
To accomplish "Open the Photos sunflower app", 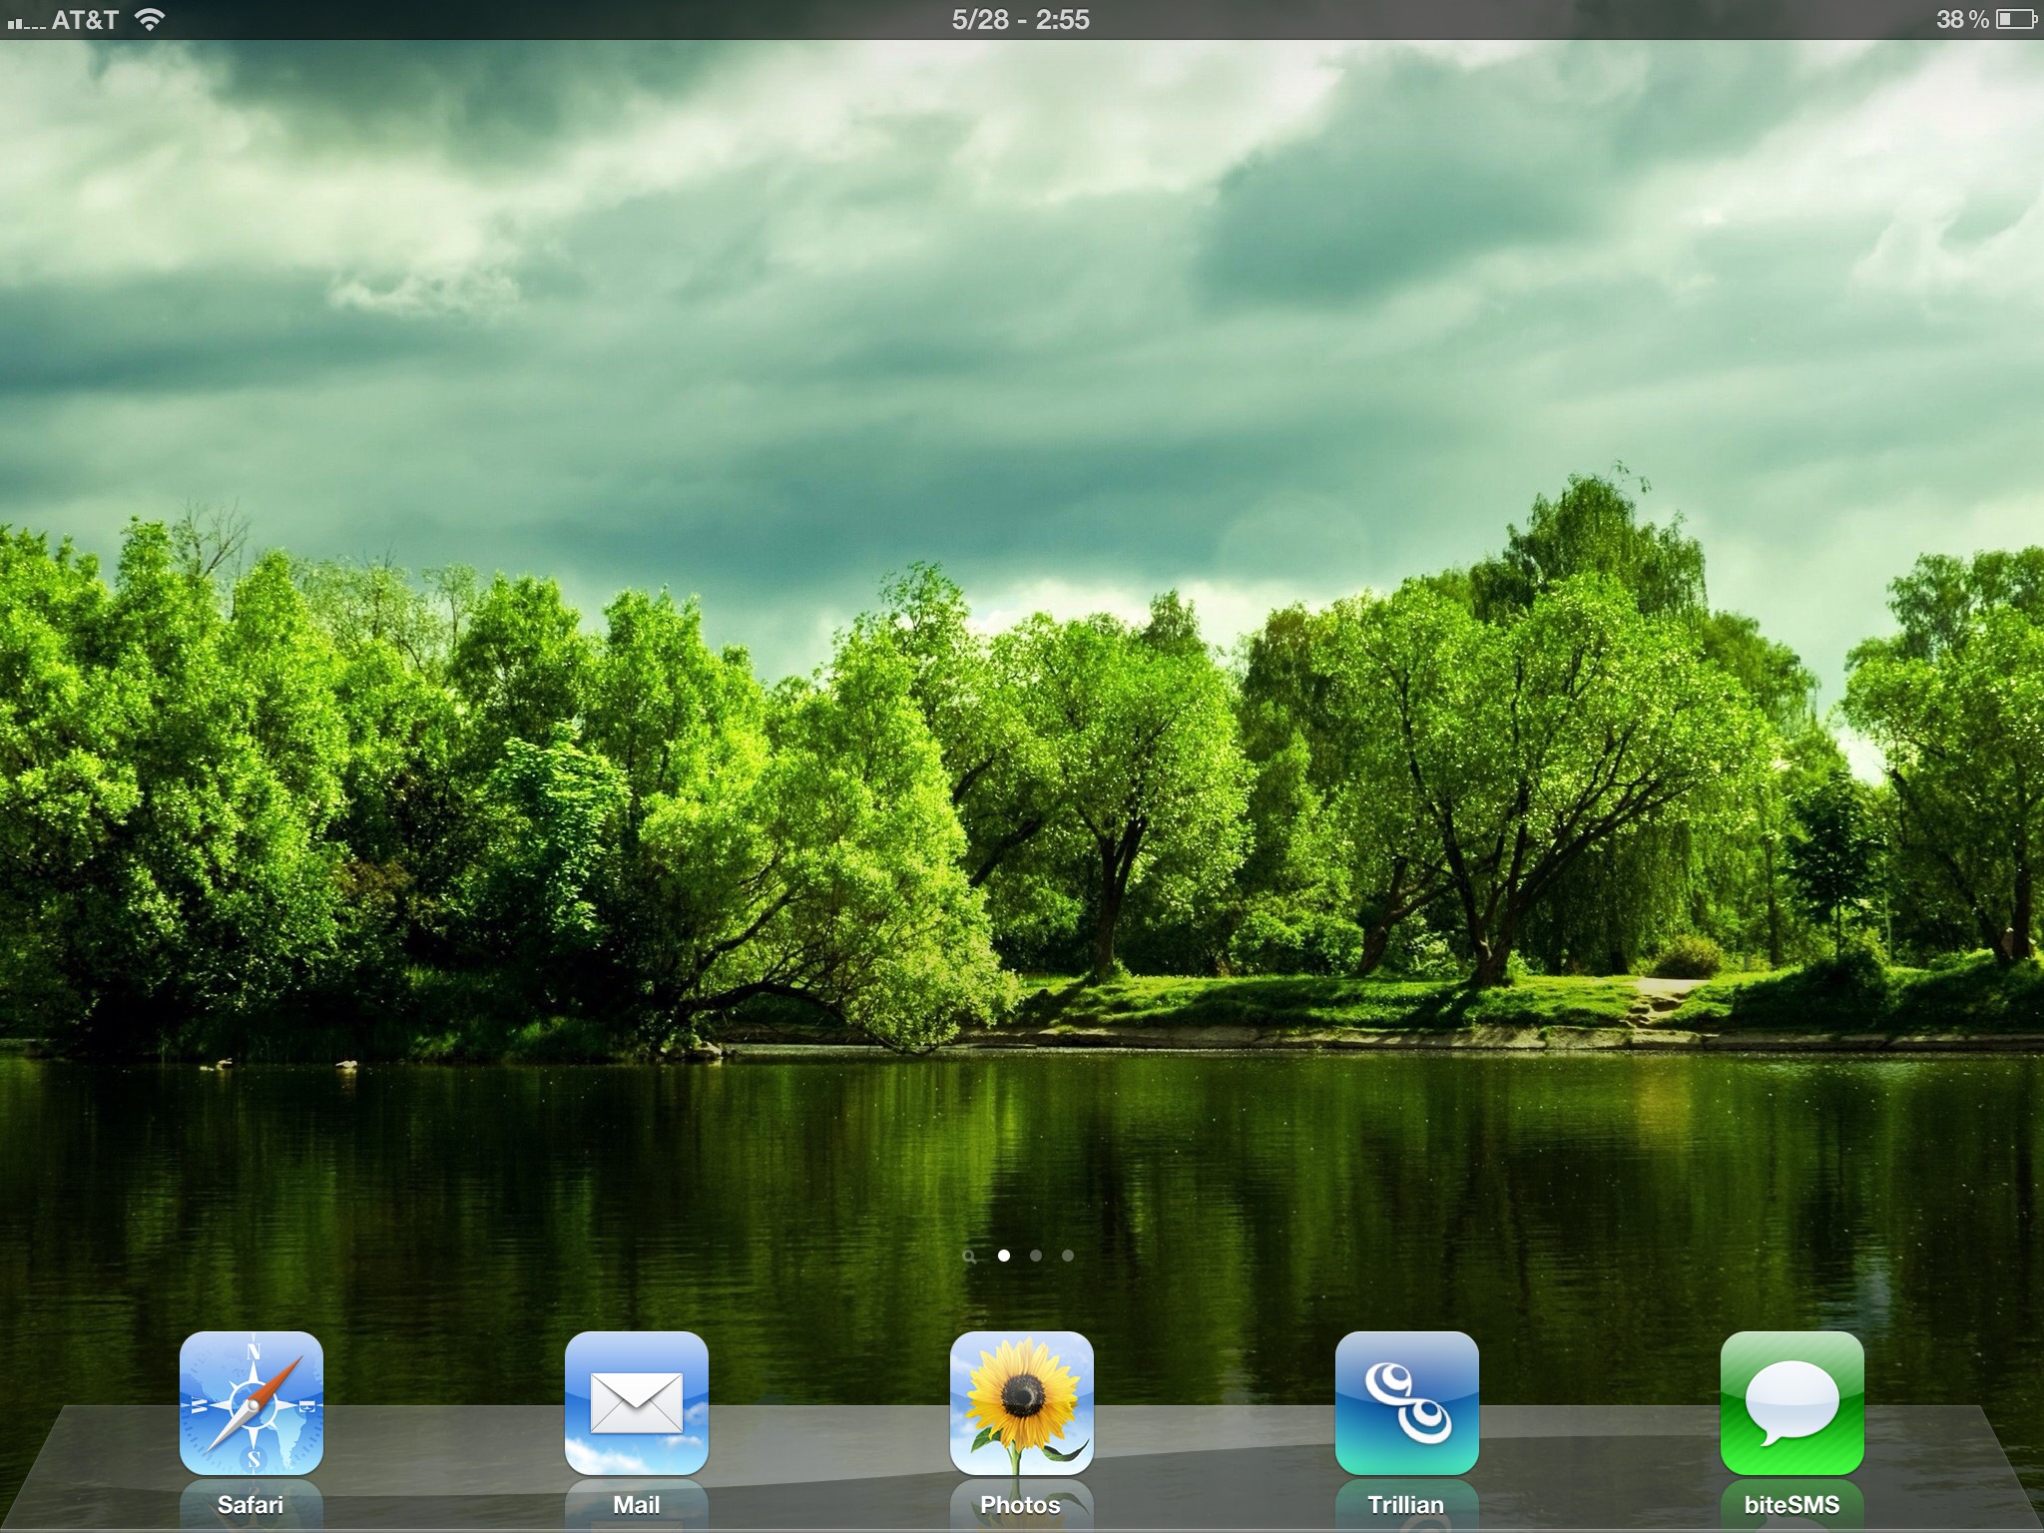I will click(1021, 1402).
